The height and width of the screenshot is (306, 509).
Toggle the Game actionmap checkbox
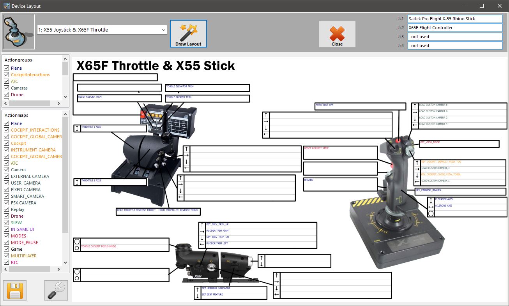7,249
